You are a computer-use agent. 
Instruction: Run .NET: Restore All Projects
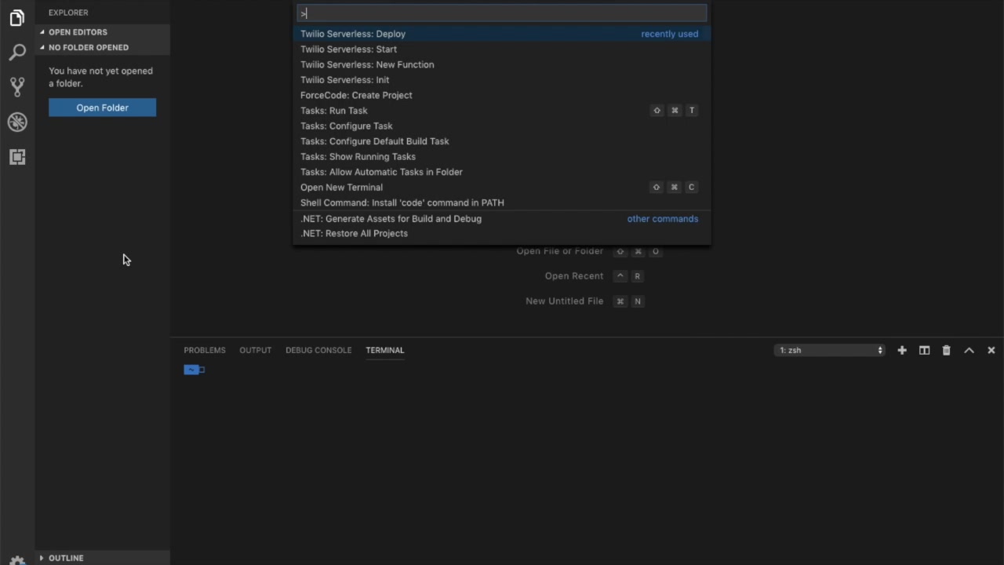pos(502,233)
